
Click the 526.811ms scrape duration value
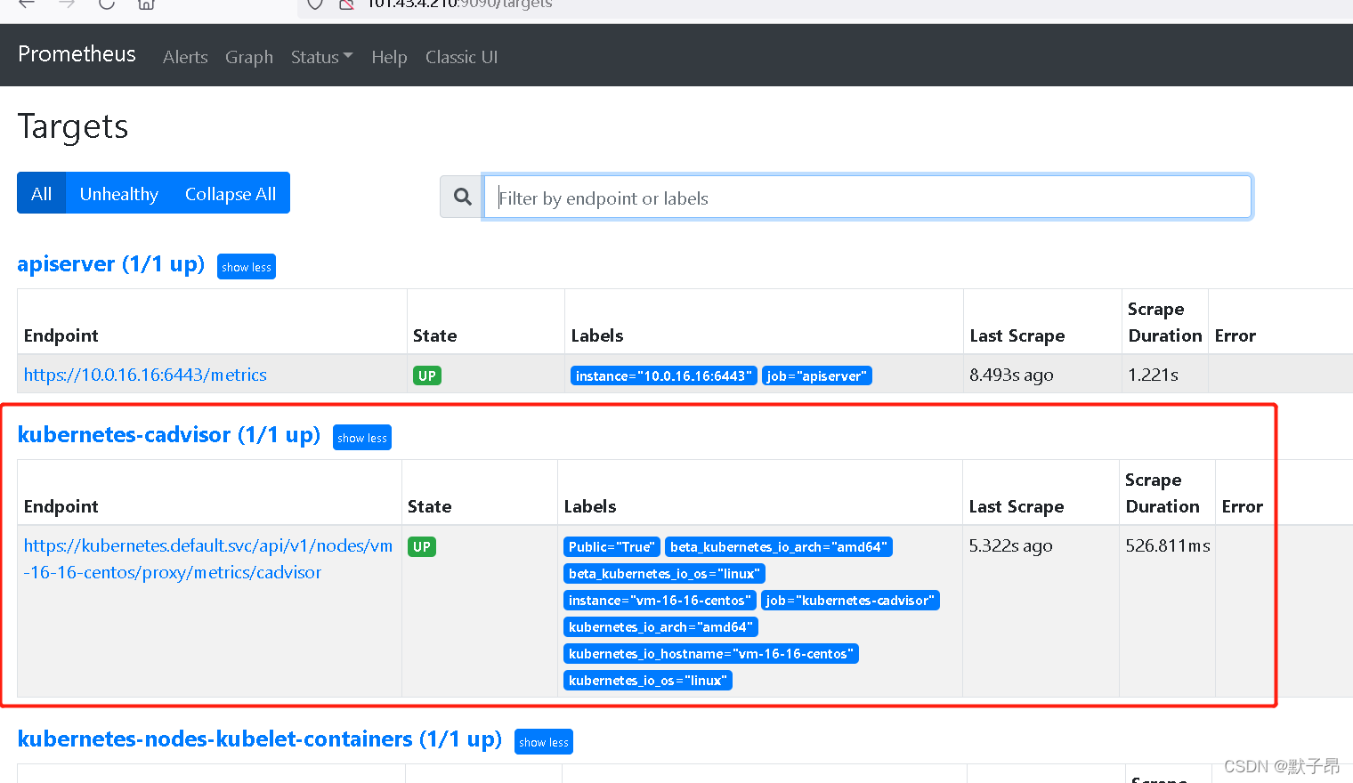pyautogui.click(x=1167, y=545)
